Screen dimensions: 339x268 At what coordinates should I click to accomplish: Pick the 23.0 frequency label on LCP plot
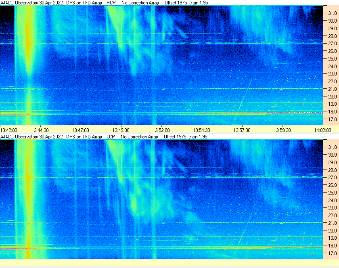pyautogui.click(x=333, y=207)
